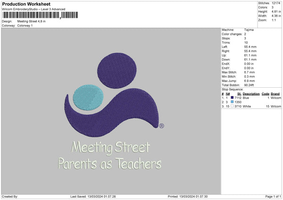Click the Zoom value 1:1
The width and height of the screenshot is (283, 200).
274,20
